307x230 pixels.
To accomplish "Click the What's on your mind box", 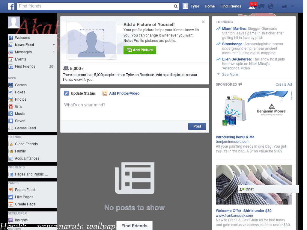I will pyautogui.click(x=134, y=109).
